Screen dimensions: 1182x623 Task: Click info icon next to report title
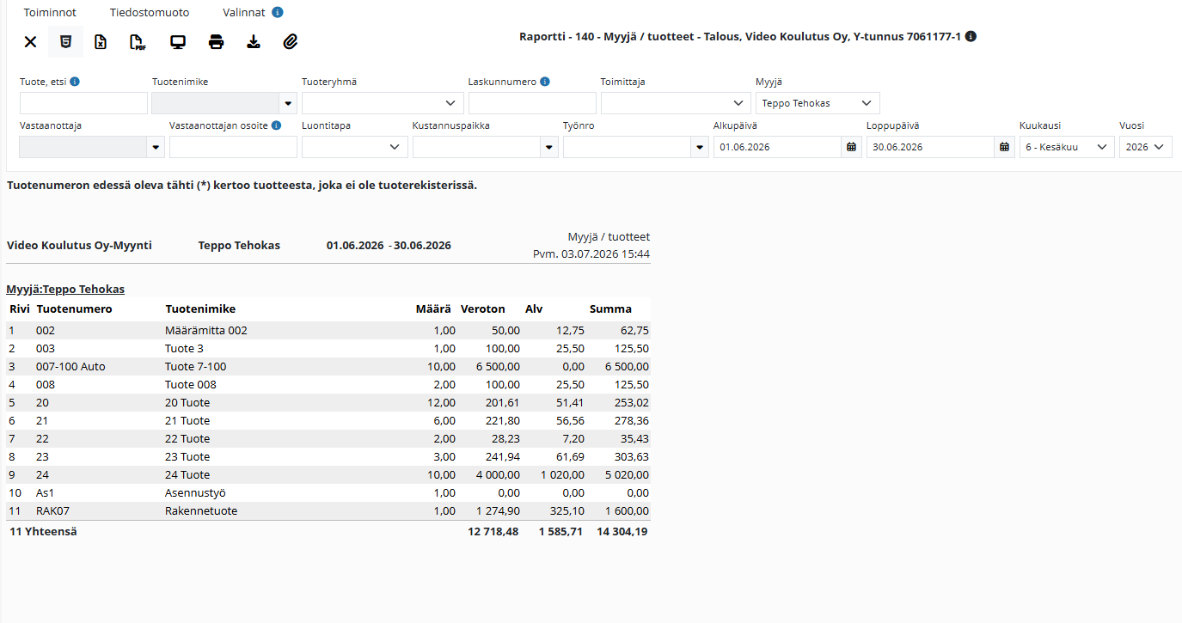pos(971,37)
